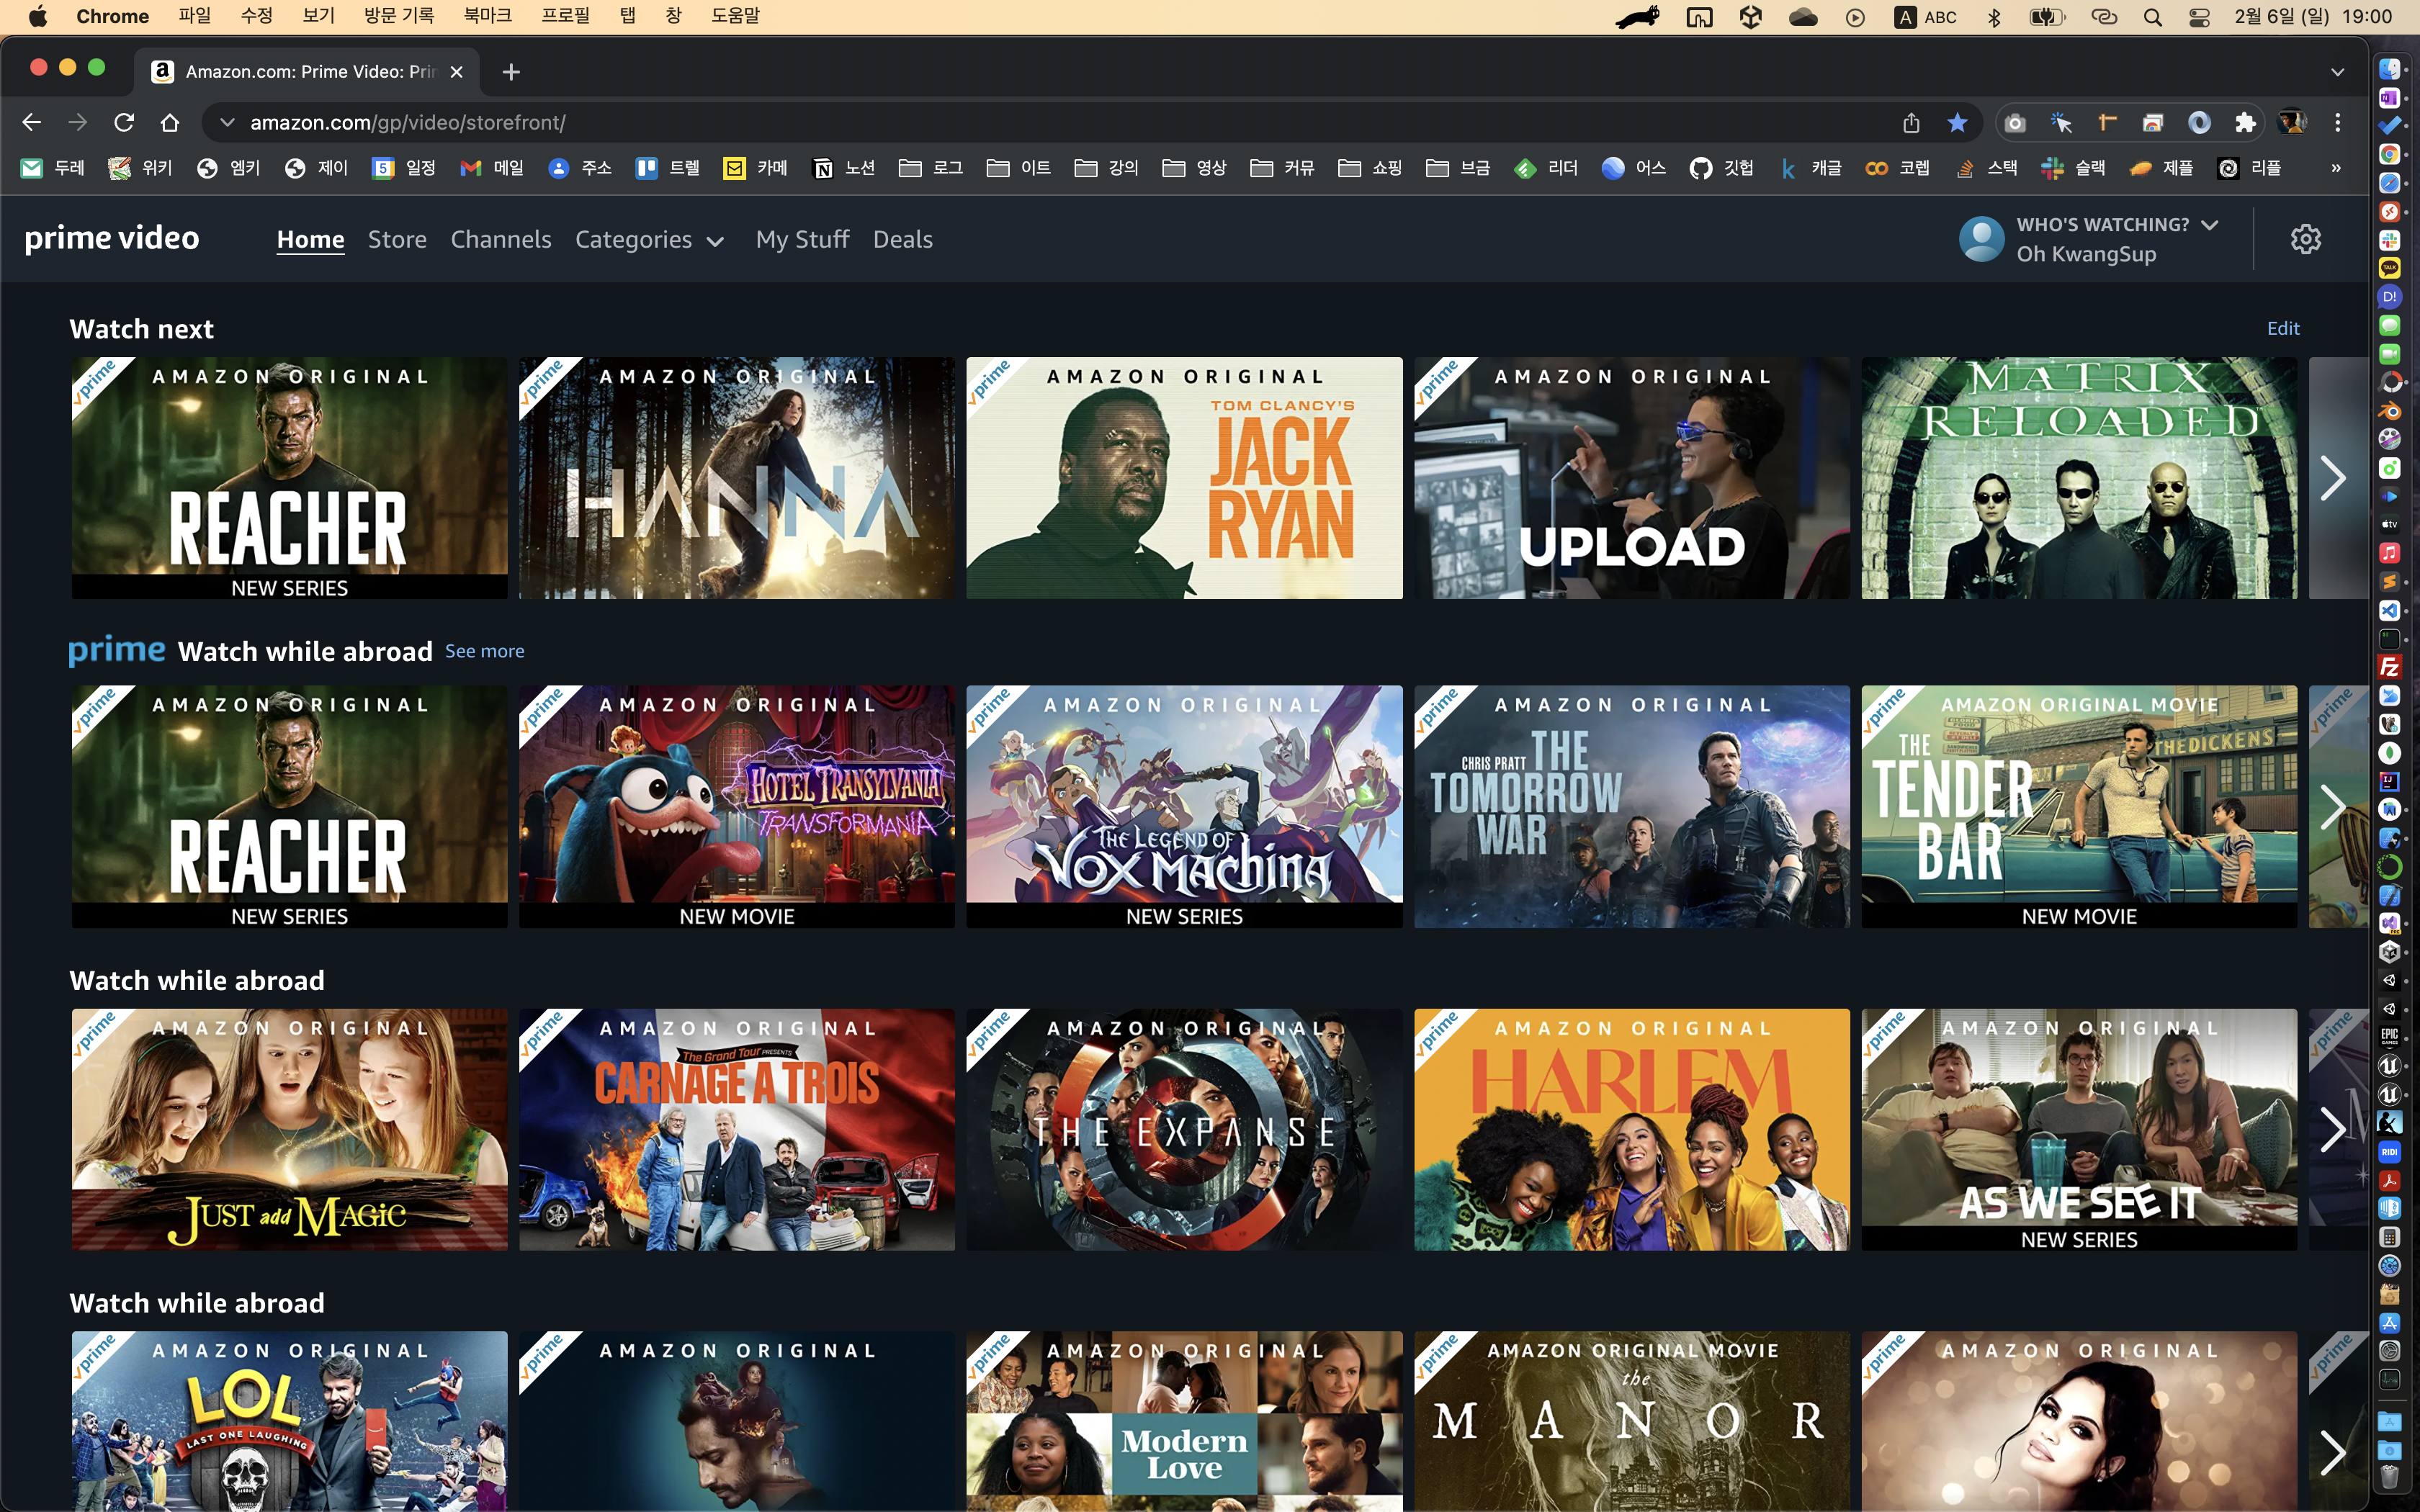The image size is (2420, 1512).
Task: Open macOS Control Center toggle icon
Action: point(2199,17)
